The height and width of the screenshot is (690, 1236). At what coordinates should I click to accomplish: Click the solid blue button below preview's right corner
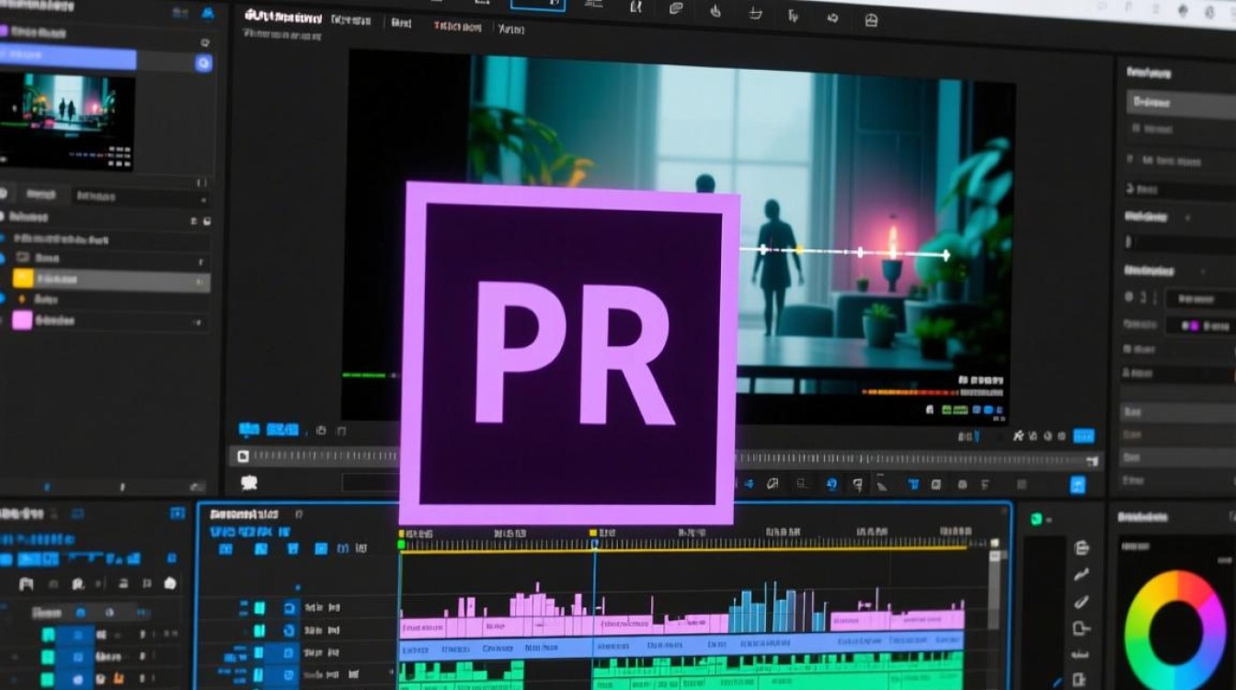[1083, 436]
